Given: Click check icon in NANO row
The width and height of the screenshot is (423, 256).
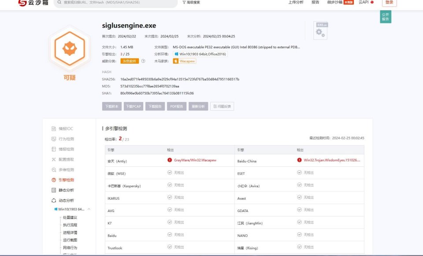Looking at the screenshot, I should 300,234.
